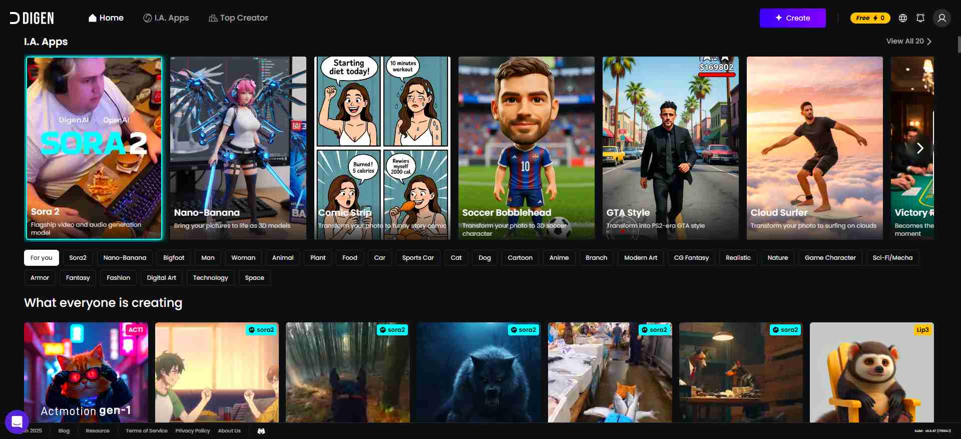961x439 pixels.
Task: Click the Free credits badge
Action: click(x=870, y=18)
